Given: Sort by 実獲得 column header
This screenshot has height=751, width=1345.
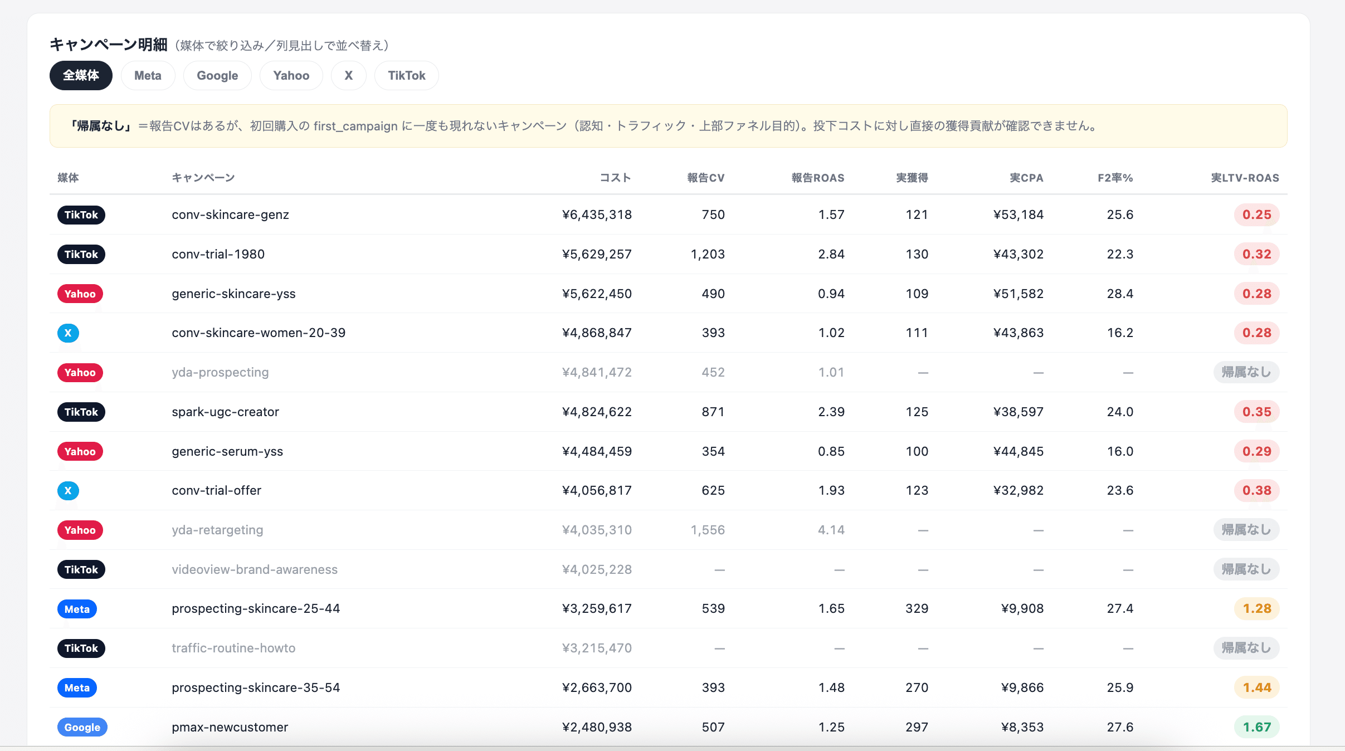Looking at the screenshot, I should point(912,178).
